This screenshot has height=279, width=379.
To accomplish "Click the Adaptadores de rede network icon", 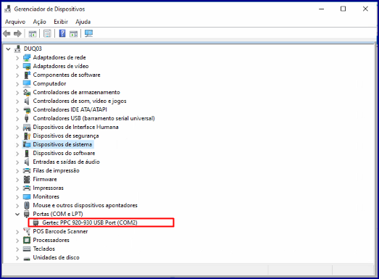I will 27,57.
